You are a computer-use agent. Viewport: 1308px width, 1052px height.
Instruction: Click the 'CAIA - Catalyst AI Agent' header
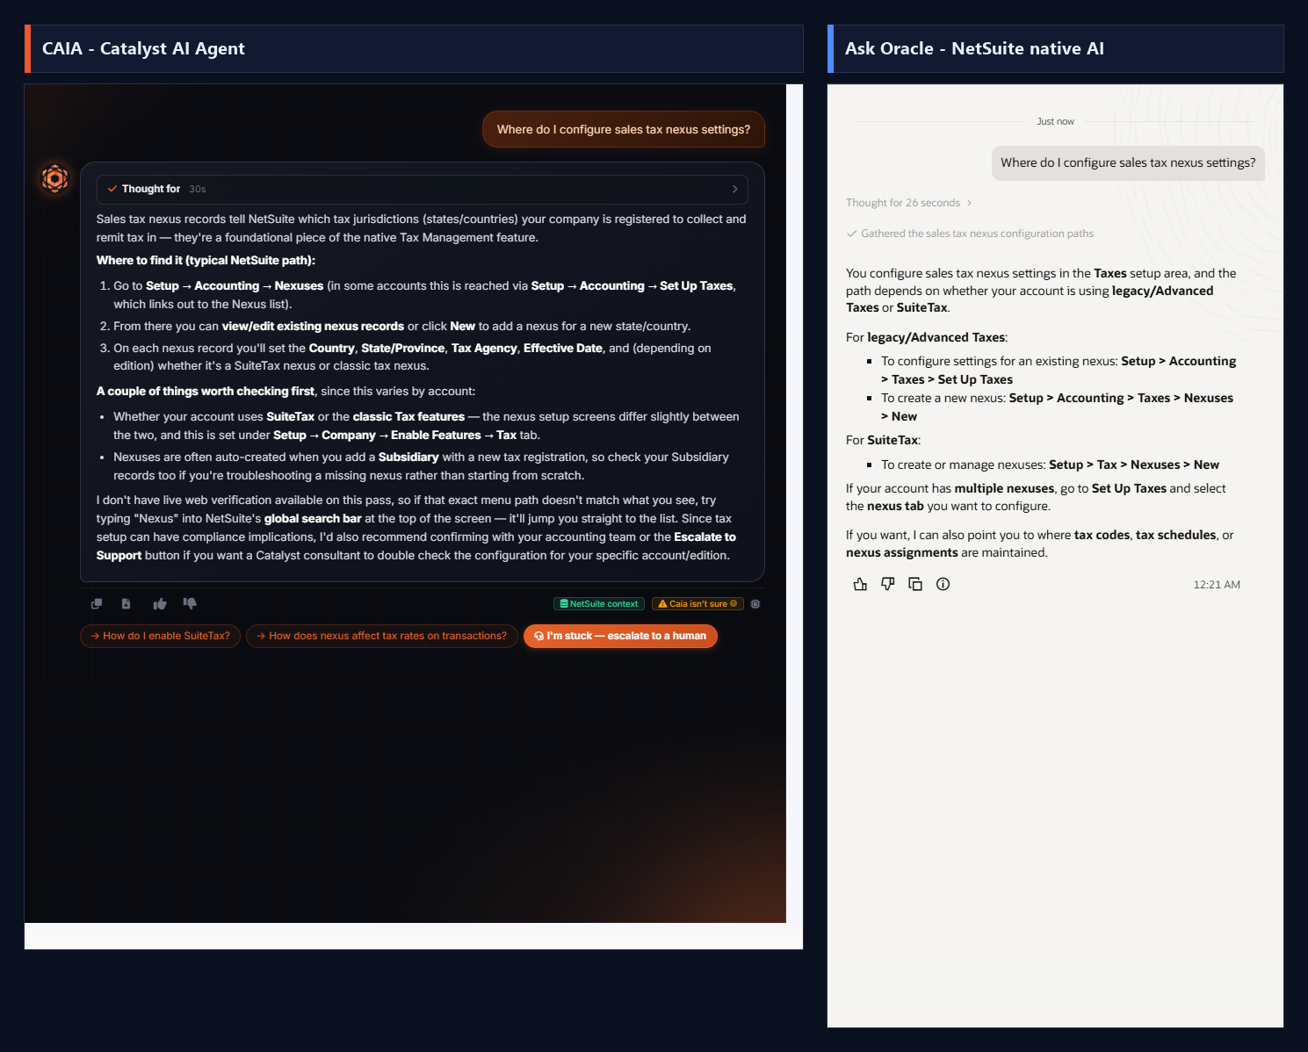(x=414, y=48)
